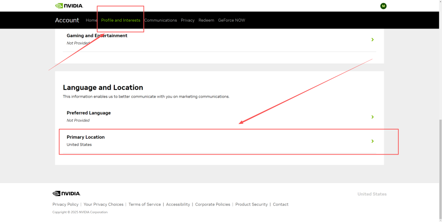Image resolution: width=442 pixels, height=222 pixels.
Task: Open the user avatar M menu
Action: (383, 6)
